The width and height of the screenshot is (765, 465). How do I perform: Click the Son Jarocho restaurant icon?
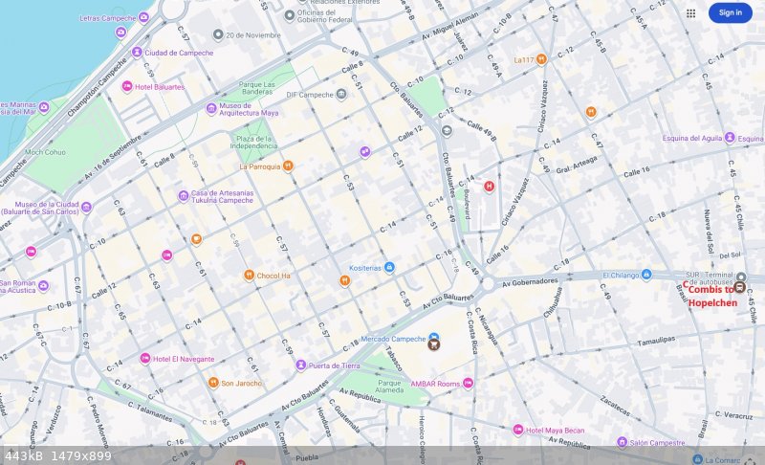point(213,383)
